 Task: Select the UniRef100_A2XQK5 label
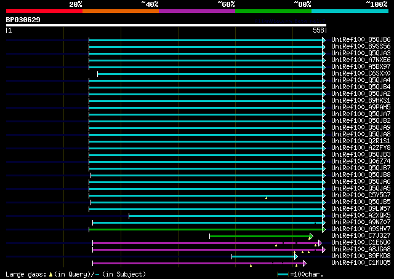tap(361, 216)
